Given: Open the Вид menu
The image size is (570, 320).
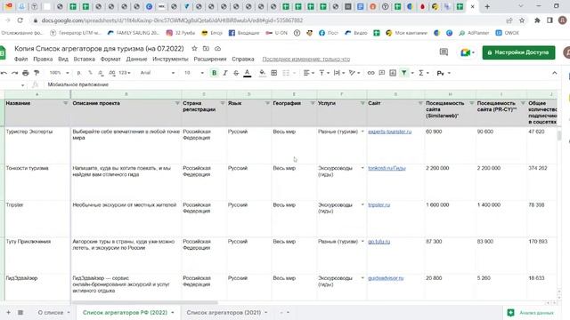Looking at the screenshot, I should (x=63, y=59).
